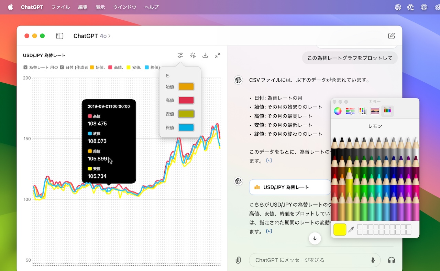
Task: Open the Apple menu
Action: point(10,7)
